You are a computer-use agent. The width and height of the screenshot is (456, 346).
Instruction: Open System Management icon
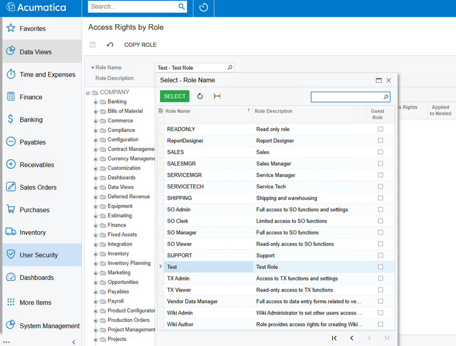point(11,324)
